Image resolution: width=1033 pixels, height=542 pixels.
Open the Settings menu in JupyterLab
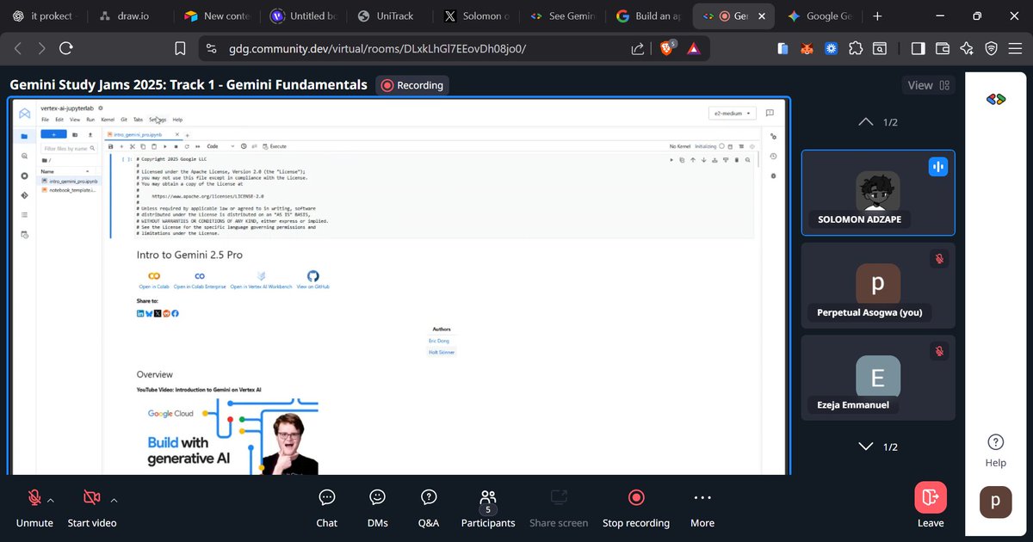157,120
